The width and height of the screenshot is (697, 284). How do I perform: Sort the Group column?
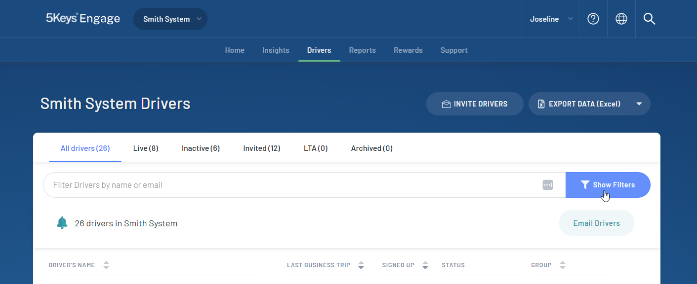563,265
